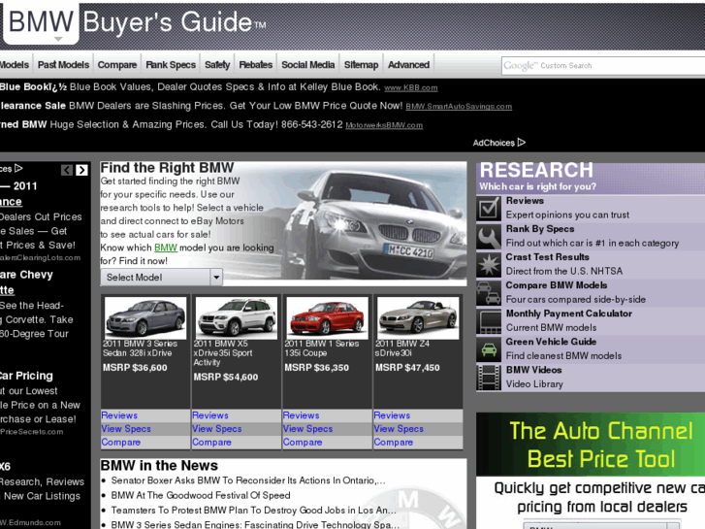
Task: Open the BMW 3 Series Sedan Engines headline
Action: [255, 524]
